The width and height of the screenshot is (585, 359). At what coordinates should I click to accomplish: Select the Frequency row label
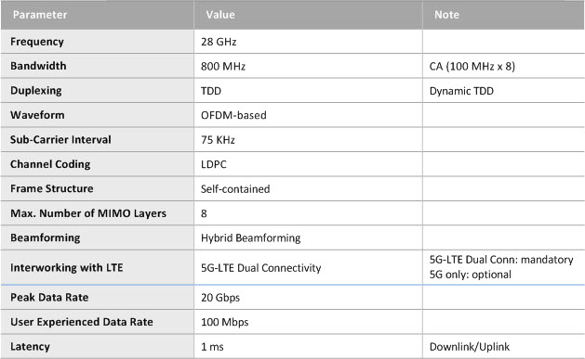37,42
